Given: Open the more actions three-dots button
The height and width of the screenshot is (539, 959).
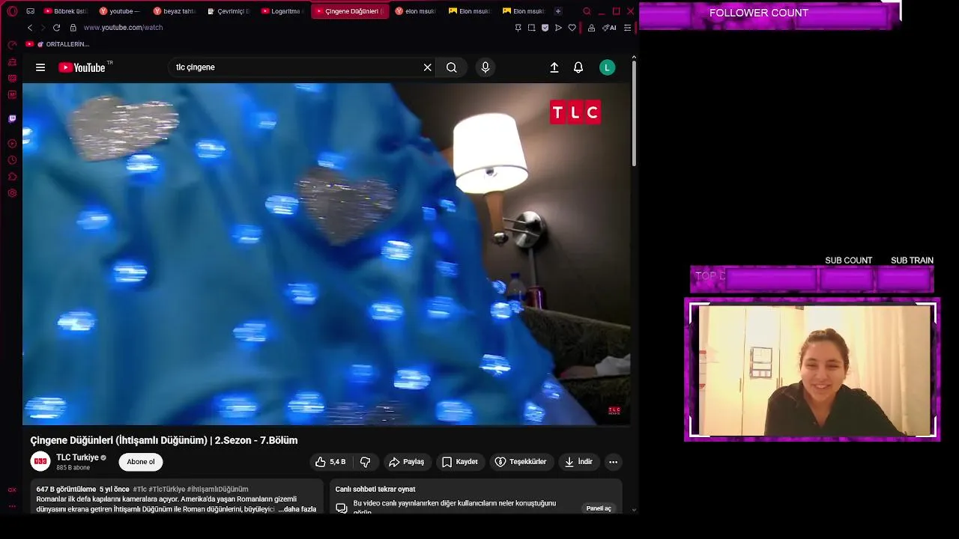Looking at the screenshot, I should (613, 462).
